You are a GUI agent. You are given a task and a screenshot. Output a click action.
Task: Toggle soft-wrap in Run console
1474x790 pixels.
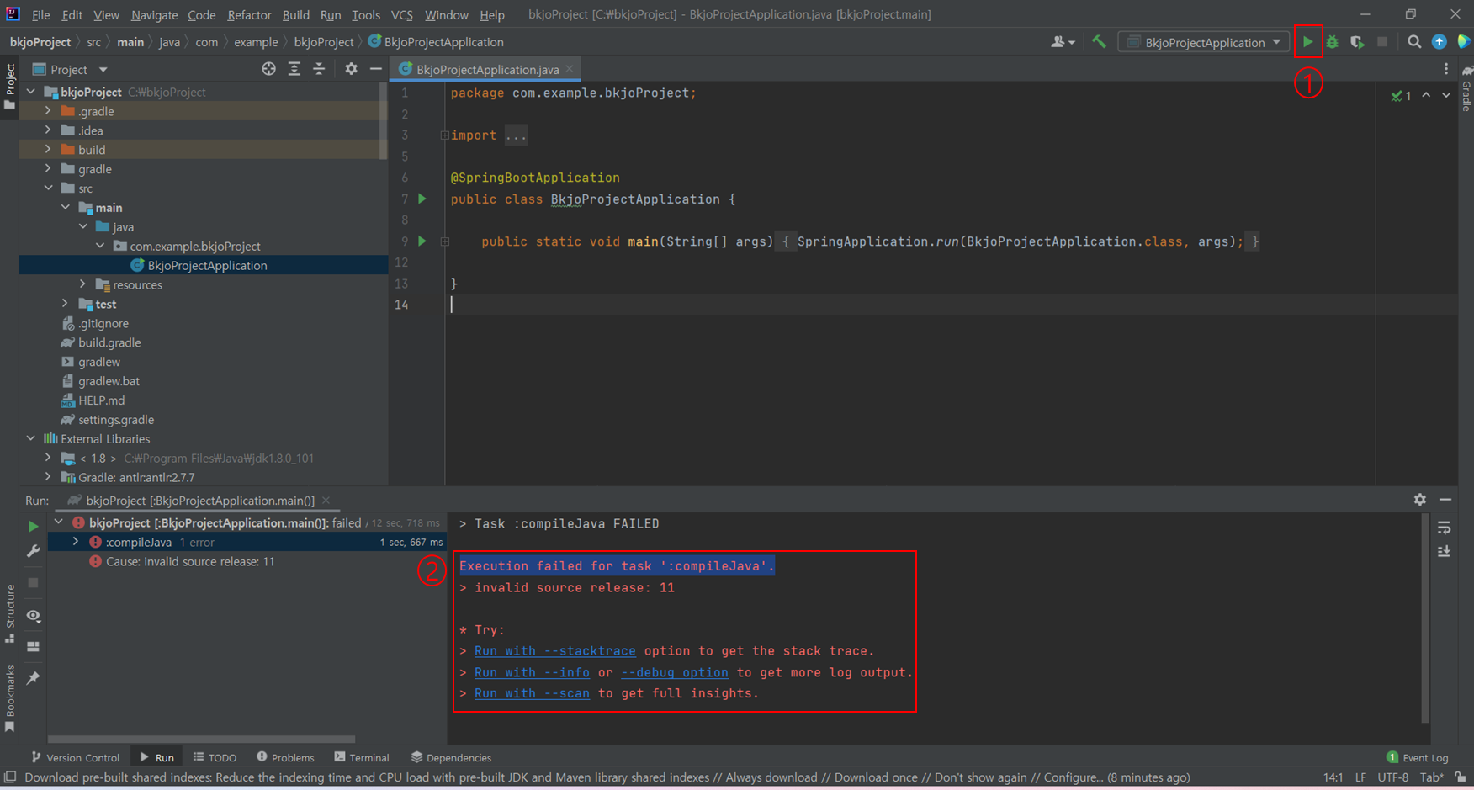coord(1444,528)
